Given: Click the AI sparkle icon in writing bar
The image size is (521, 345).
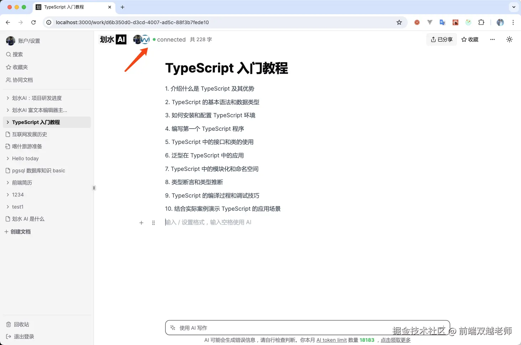Looking at the screenshot, I should click(x=173, y=328).
